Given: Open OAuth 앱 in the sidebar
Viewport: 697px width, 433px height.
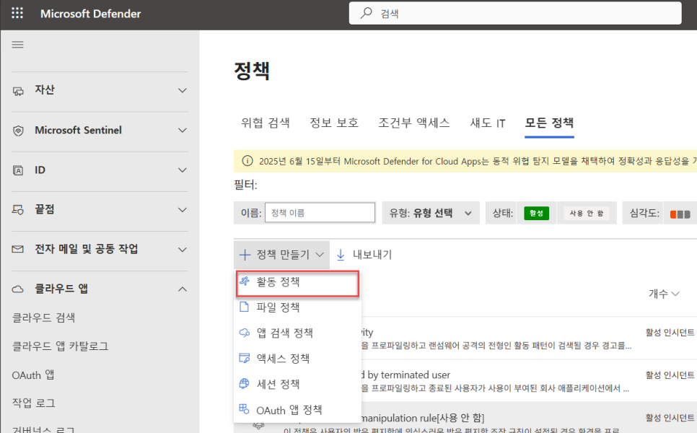Looking at the screenshot, I should click(x=33, y=375).
